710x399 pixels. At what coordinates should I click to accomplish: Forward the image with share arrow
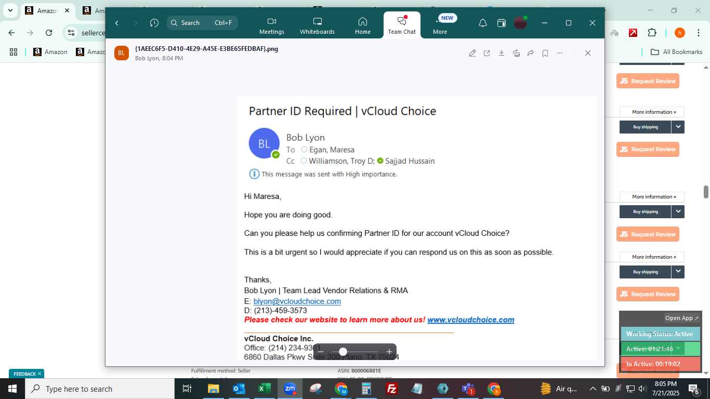tap(531, 53)
